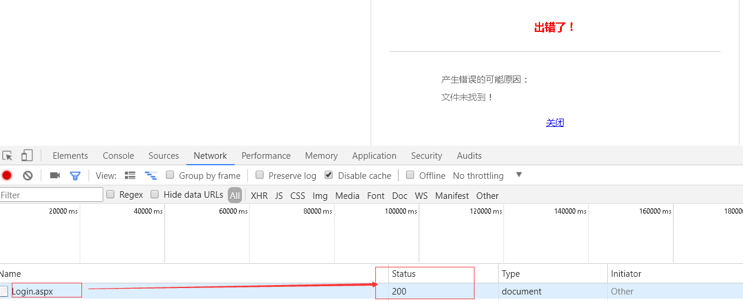Switch to large request rows view icon
This screenshot has height=301, width=743.
click(130, 175)
